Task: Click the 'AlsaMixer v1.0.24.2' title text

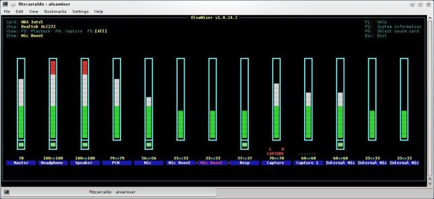Action: point(214,17)
